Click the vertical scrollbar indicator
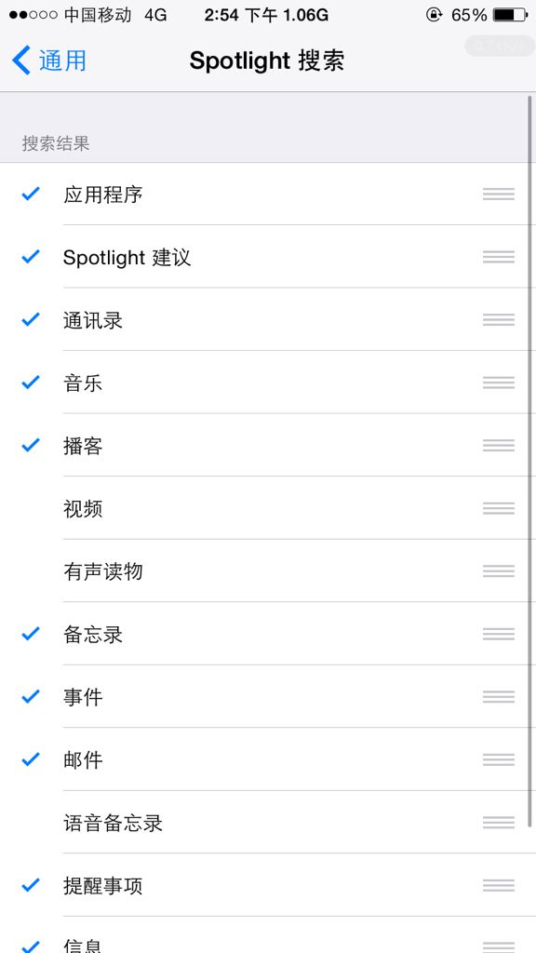Image resolution: width=536 pixels, height=953 pixels. [x=529, y=462]
